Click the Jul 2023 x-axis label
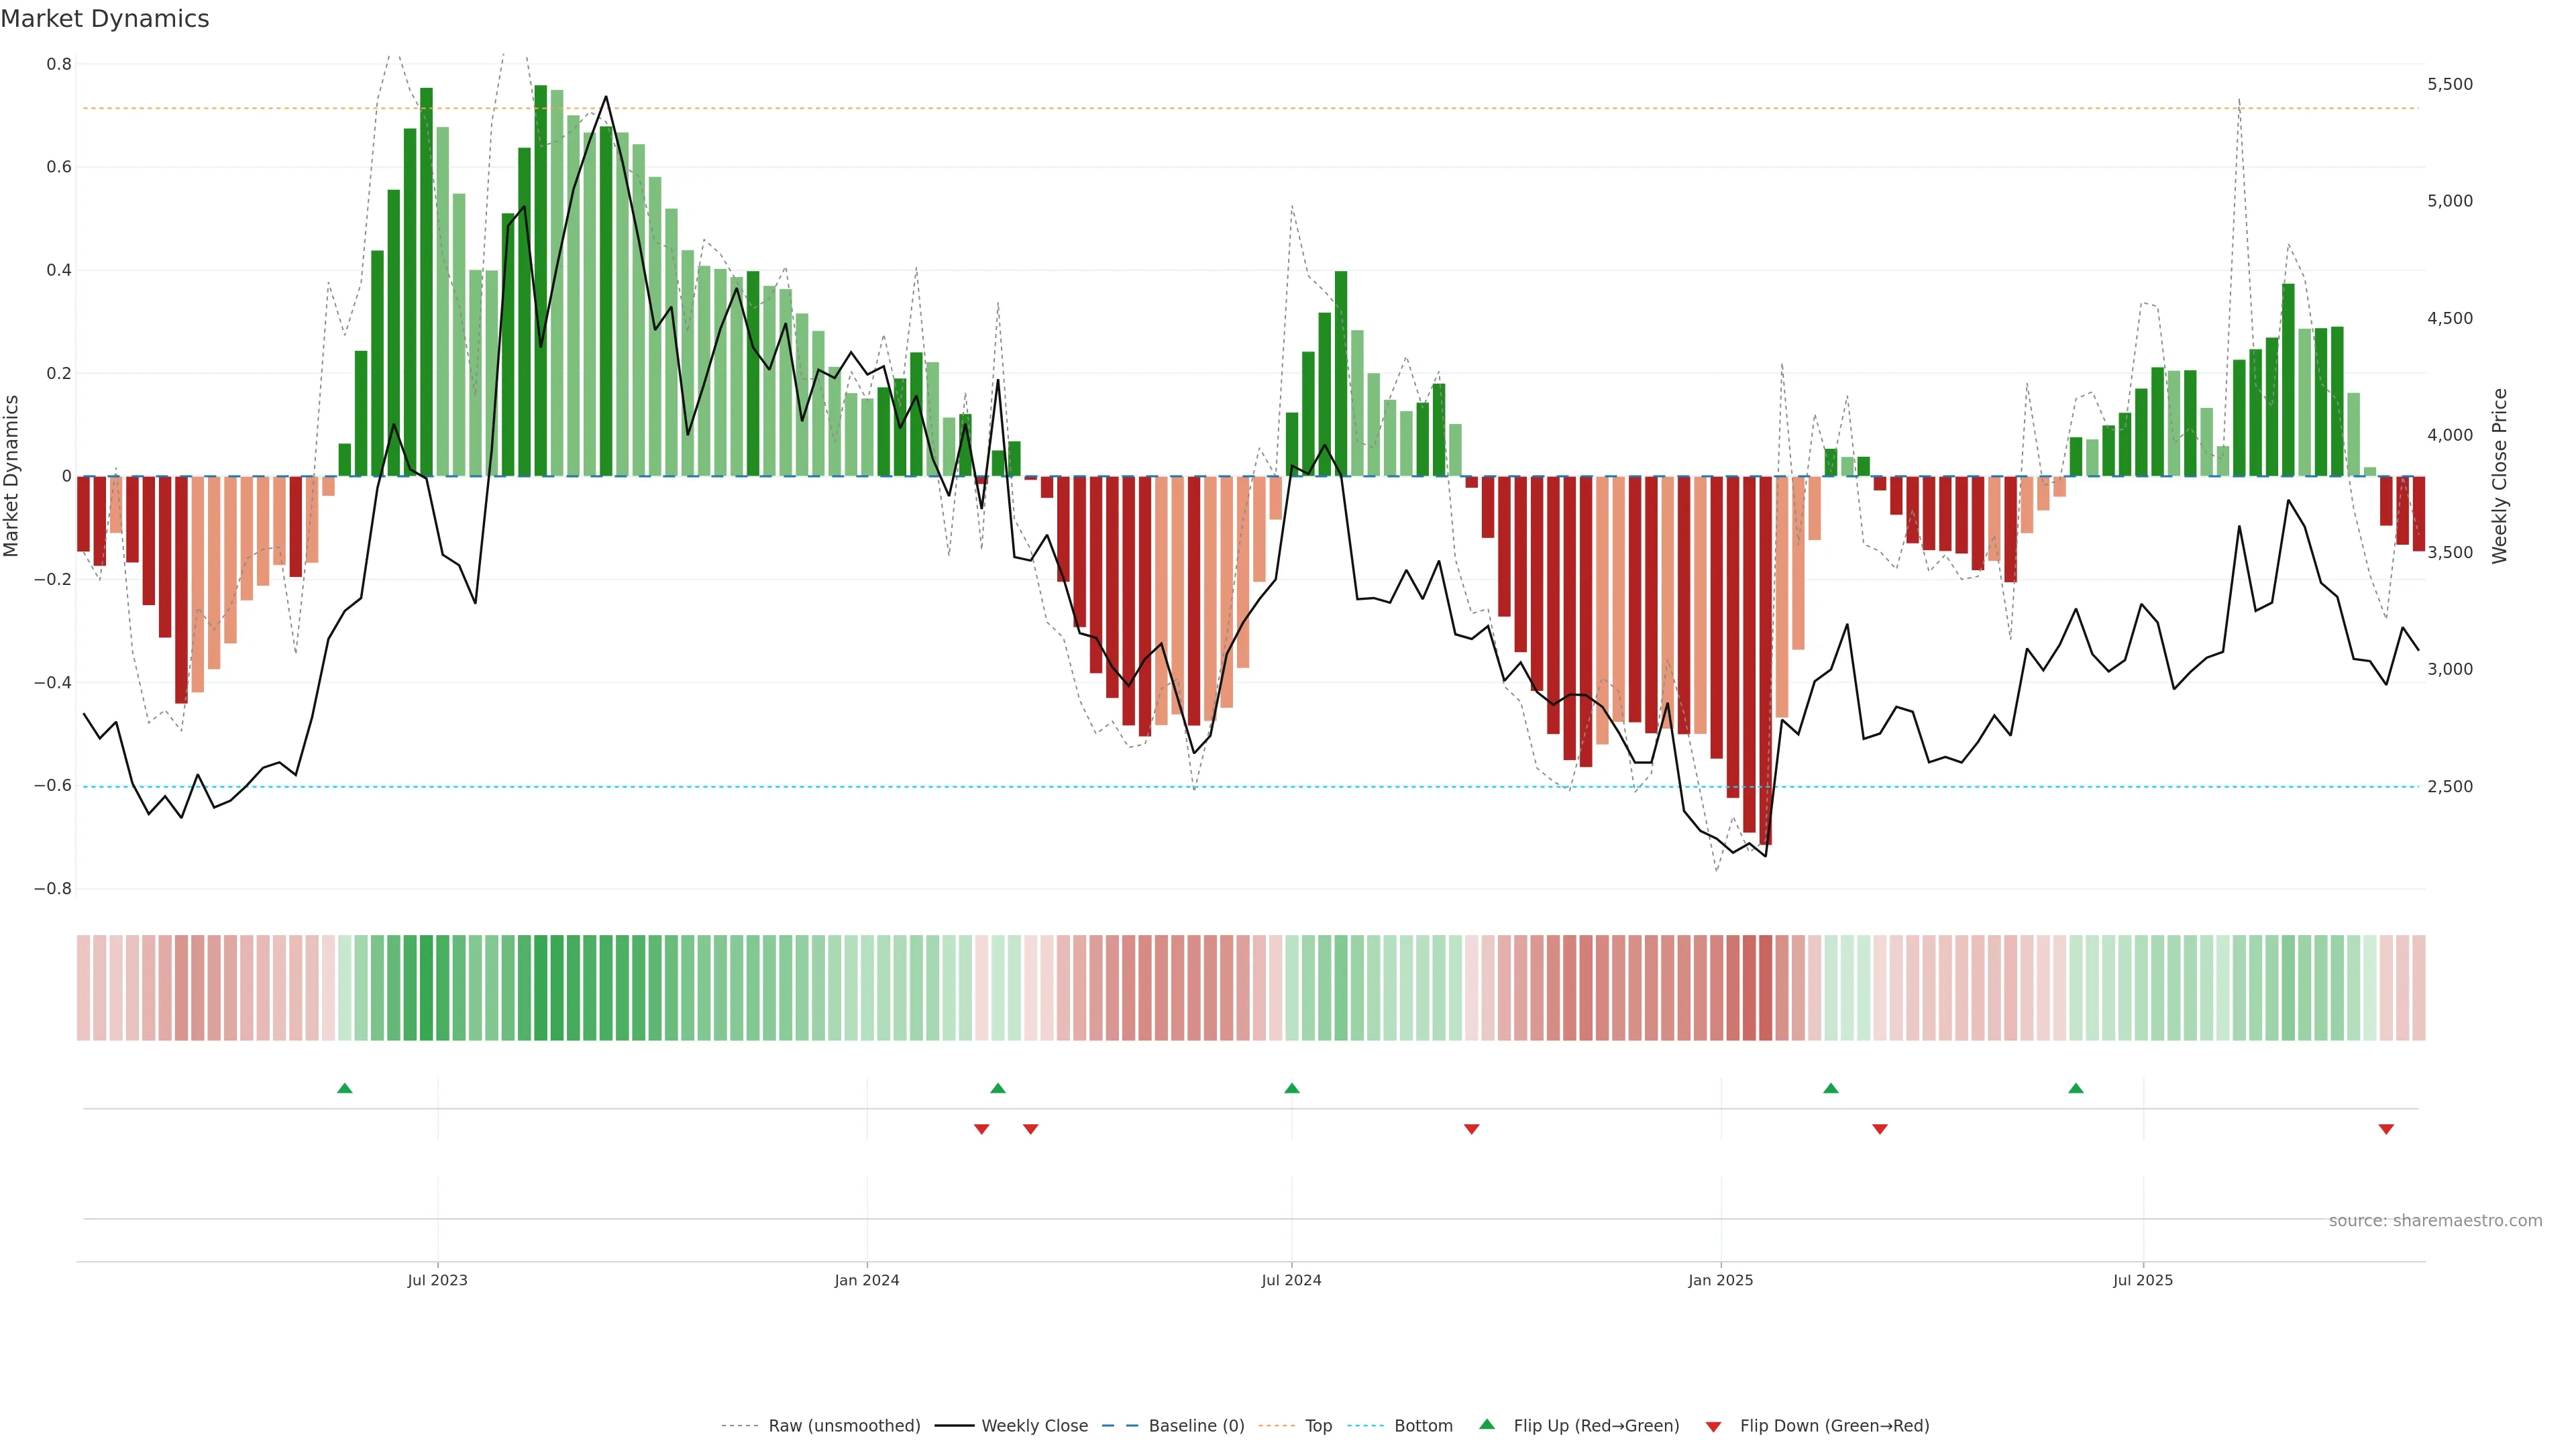The height and width of the screenshot is (1449, 2576). coord(437,1280)
